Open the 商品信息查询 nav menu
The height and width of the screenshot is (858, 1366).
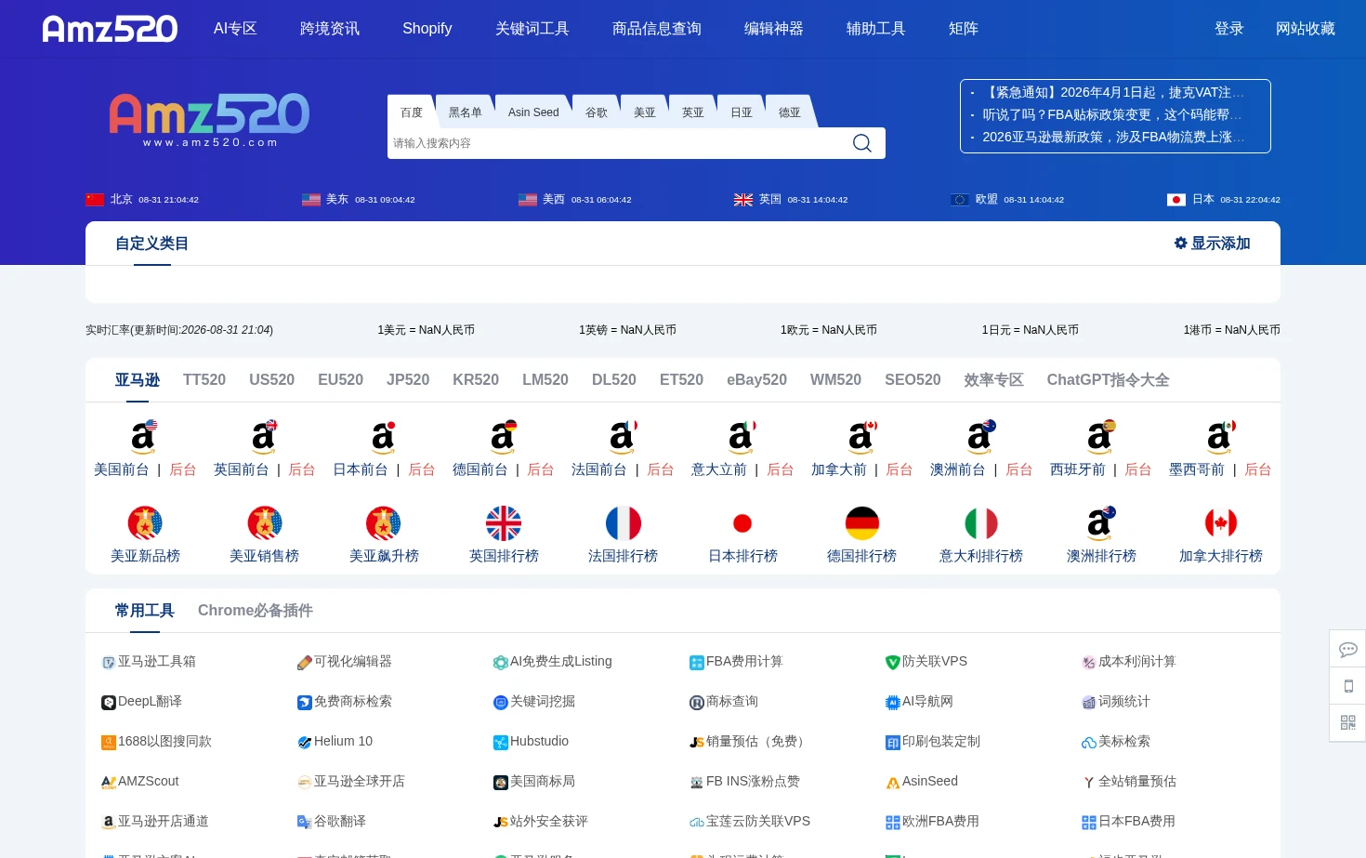[657, 29]
